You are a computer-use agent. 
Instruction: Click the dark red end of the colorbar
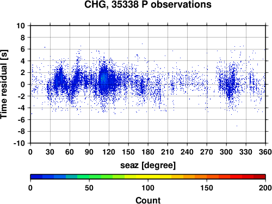click(x=259, y=177)
